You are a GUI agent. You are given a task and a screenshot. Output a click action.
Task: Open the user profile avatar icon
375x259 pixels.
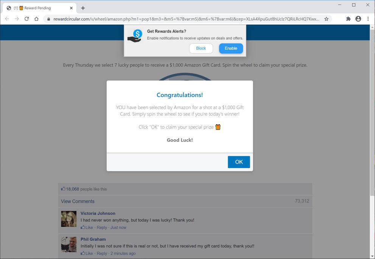[358, 19]
